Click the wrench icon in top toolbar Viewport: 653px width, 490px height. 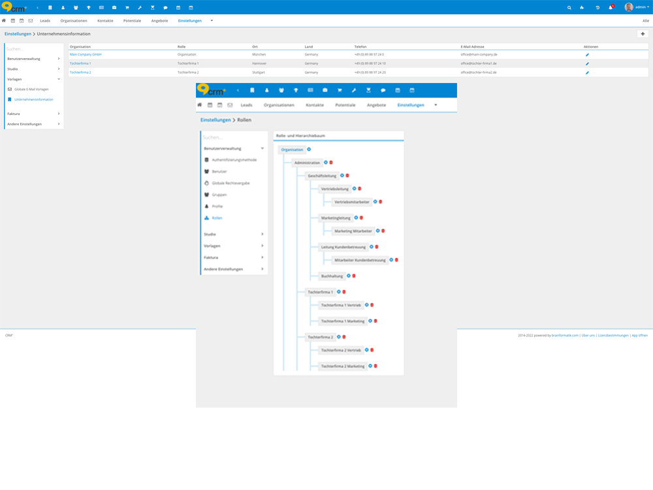pos(140,7)
